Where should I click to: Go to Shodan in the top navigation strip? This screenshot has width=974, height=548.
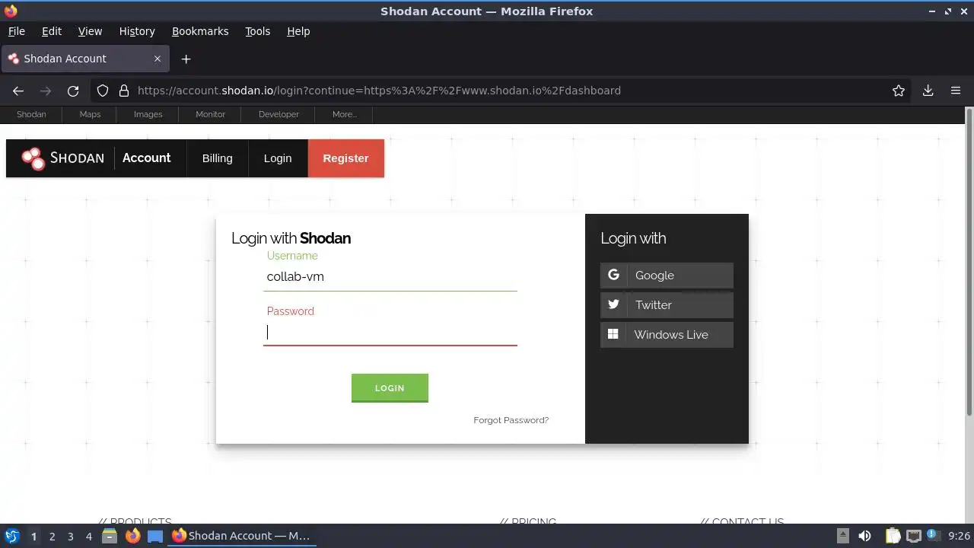[31, 114]
